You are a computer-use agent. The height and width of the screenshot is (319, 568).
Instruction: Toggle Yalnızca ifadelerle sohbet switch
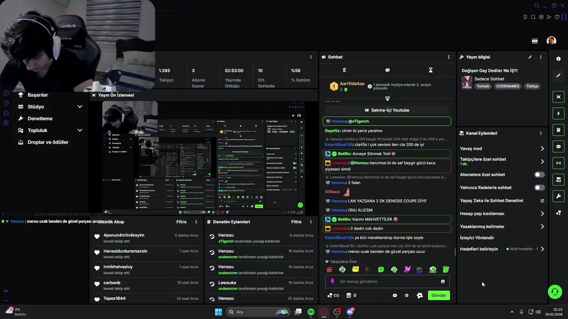pos(540,187)
